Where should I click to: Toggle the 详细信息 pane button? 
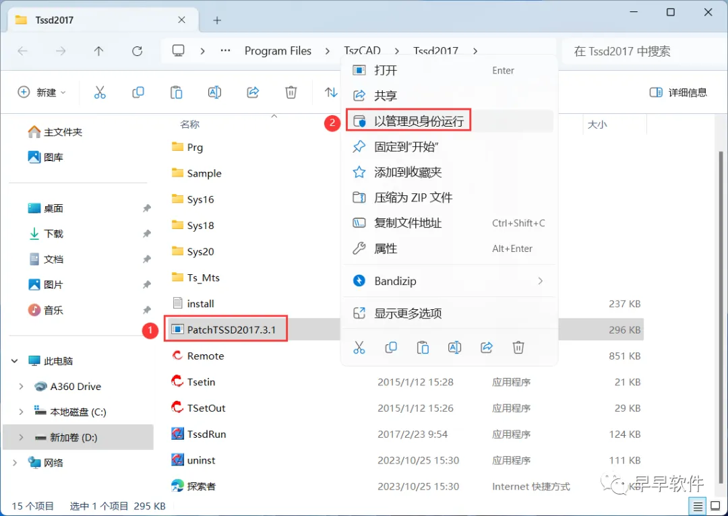tap(678, 92)
